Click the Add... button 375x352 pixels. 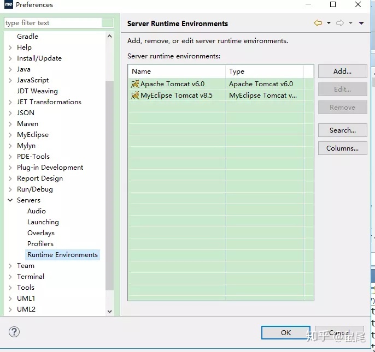point(342,71)
